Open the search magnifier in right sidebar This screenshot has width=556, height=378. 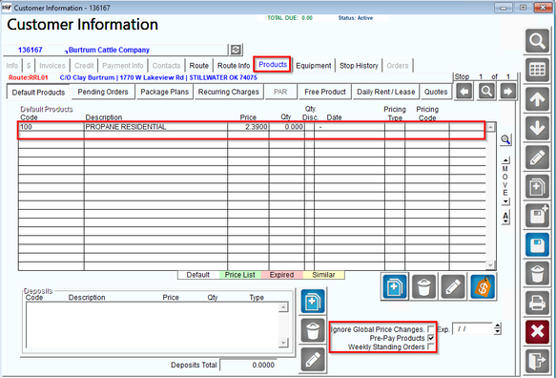point(537,41)
